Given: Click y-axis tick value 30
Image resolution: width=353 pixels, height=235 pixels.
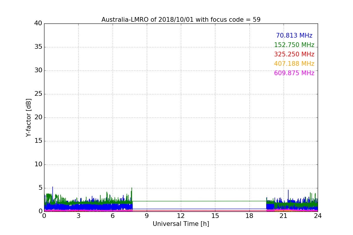Looking at the screenshot, I should point(38,70).
